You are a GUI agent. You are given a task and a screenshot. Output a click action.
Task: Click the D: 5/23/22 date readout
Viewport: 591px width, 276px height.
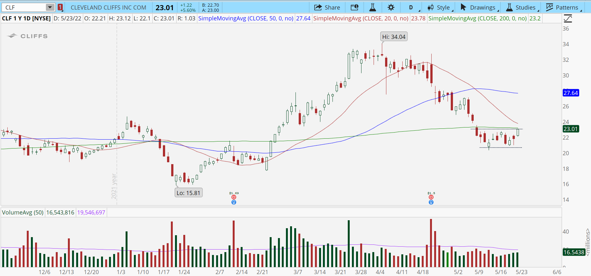coord(67,18)
